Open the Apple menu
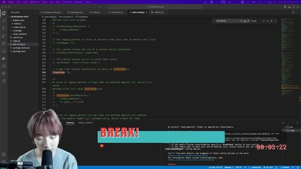The height and width of the screenshot is (169, 301). tap(4, 2)
